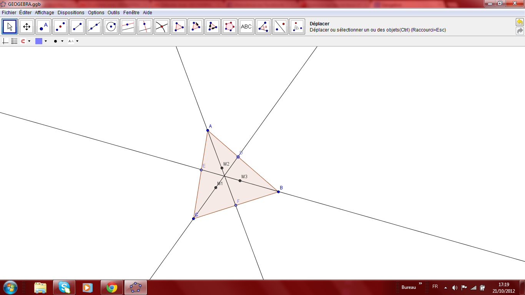
Task: Show hidden tray icons arrow
Action: click(445, 287)
